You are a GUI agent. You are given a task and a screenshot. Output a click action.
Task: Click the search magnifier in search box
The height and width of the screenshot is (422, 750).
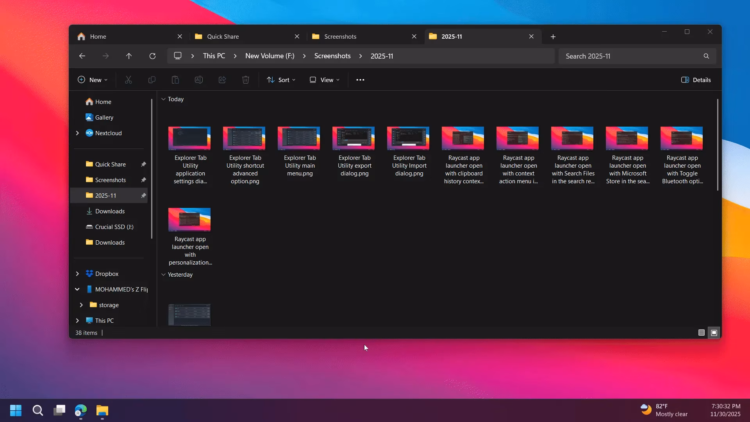coord(706,56)
